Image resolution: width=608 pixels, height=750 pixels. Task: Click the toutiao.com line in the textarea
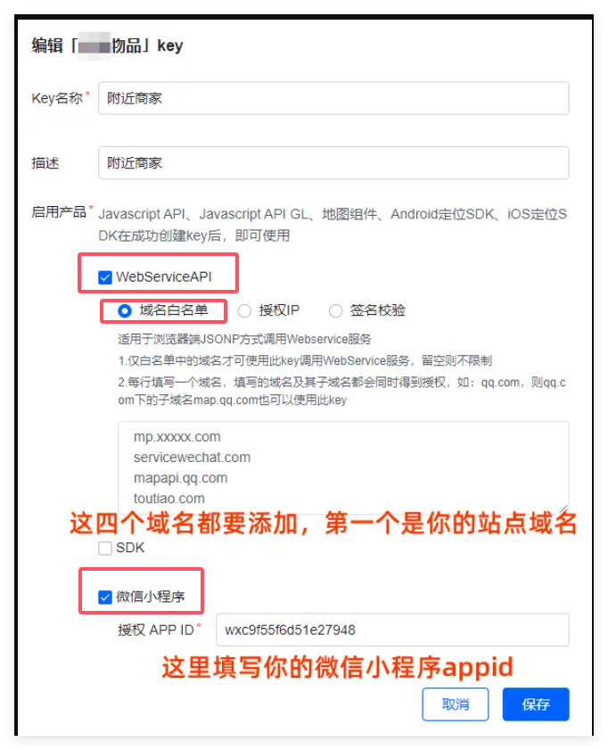(168, 499)
